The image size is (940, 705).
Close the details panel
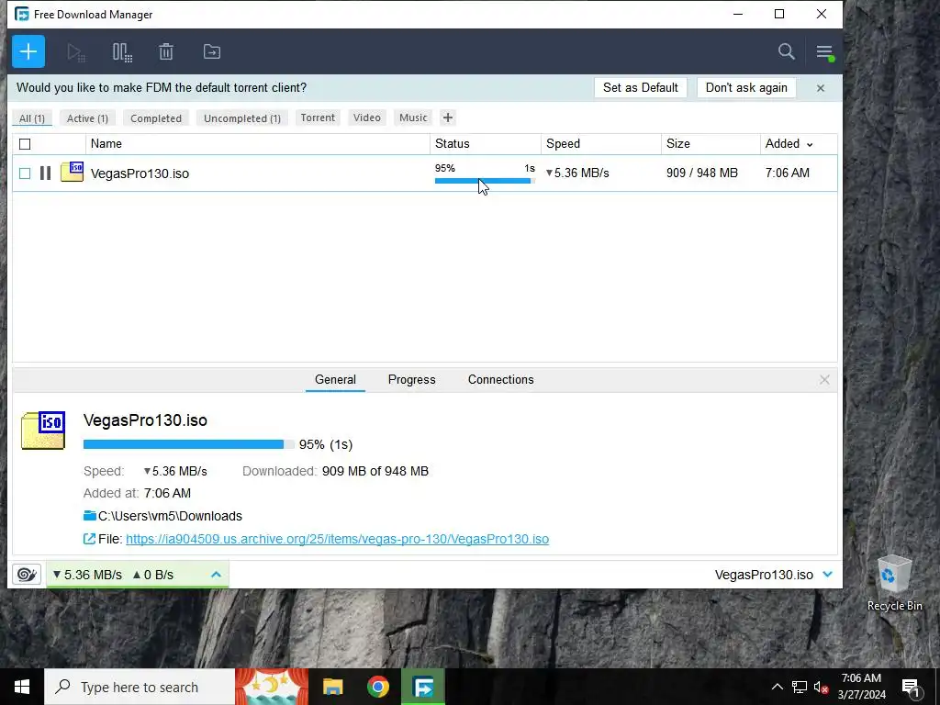coord(824,379)
